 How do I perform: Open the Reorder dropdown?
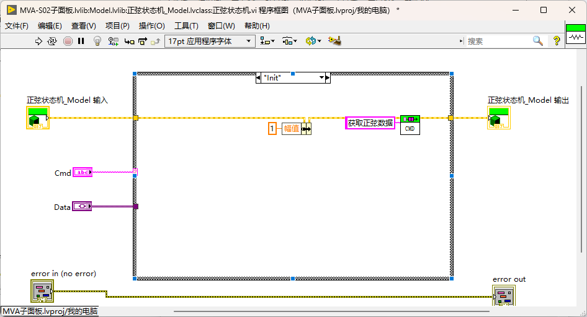[313, 41]
